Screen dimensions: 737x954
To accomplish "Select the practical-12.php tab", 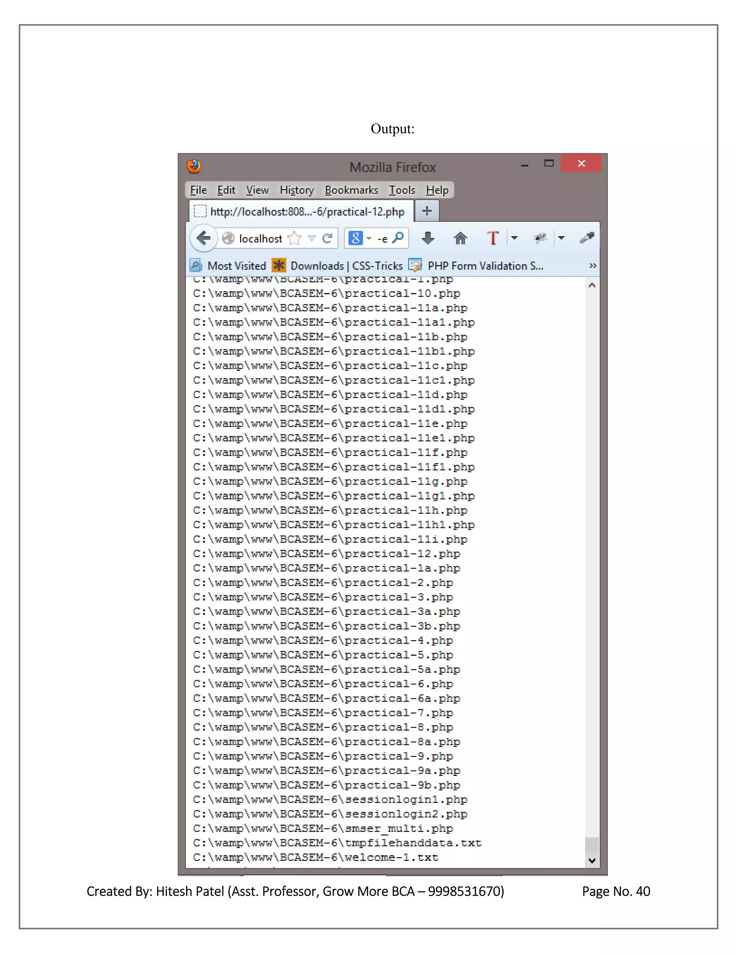I will [x=301, y=212].
